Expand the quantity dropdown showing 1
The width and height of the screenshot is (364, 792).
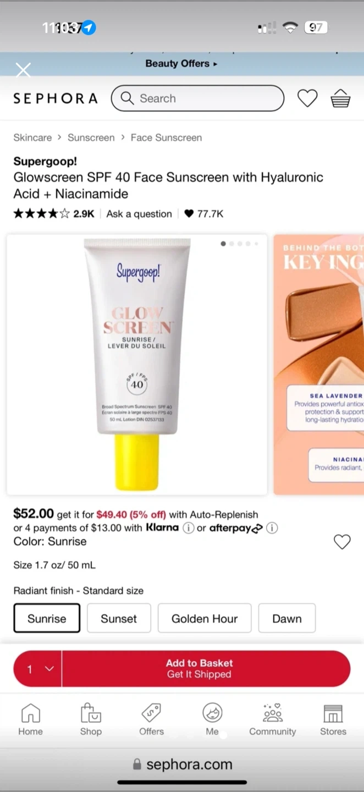[38, 669]
